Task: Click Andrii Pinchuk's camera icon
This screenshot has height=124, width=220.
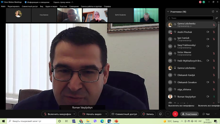Action: tap(208, 32)
